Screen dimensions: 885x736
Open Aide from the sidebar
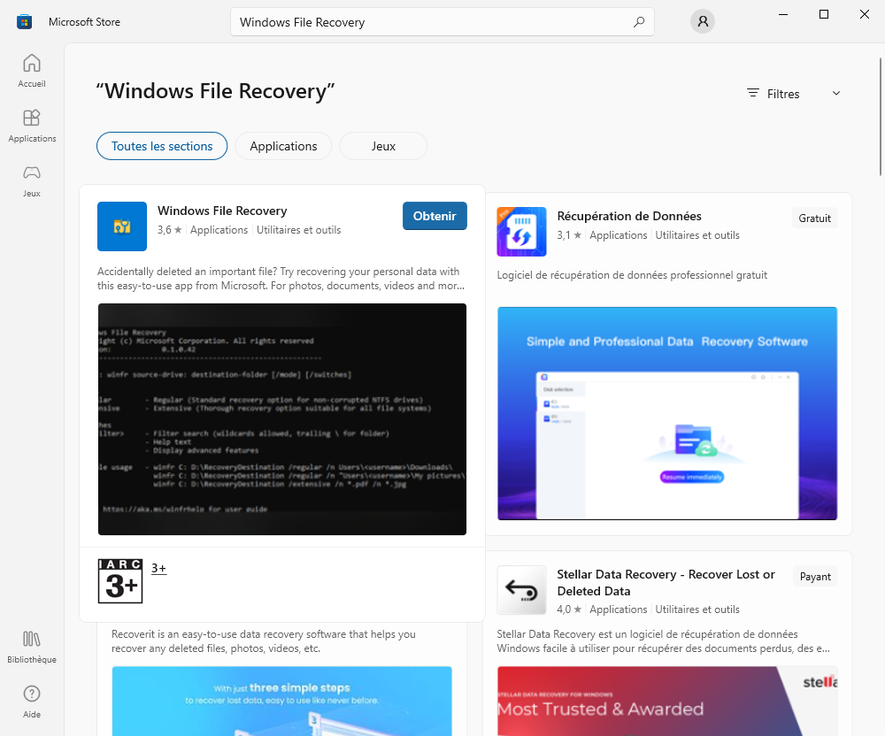coord(32,699)
